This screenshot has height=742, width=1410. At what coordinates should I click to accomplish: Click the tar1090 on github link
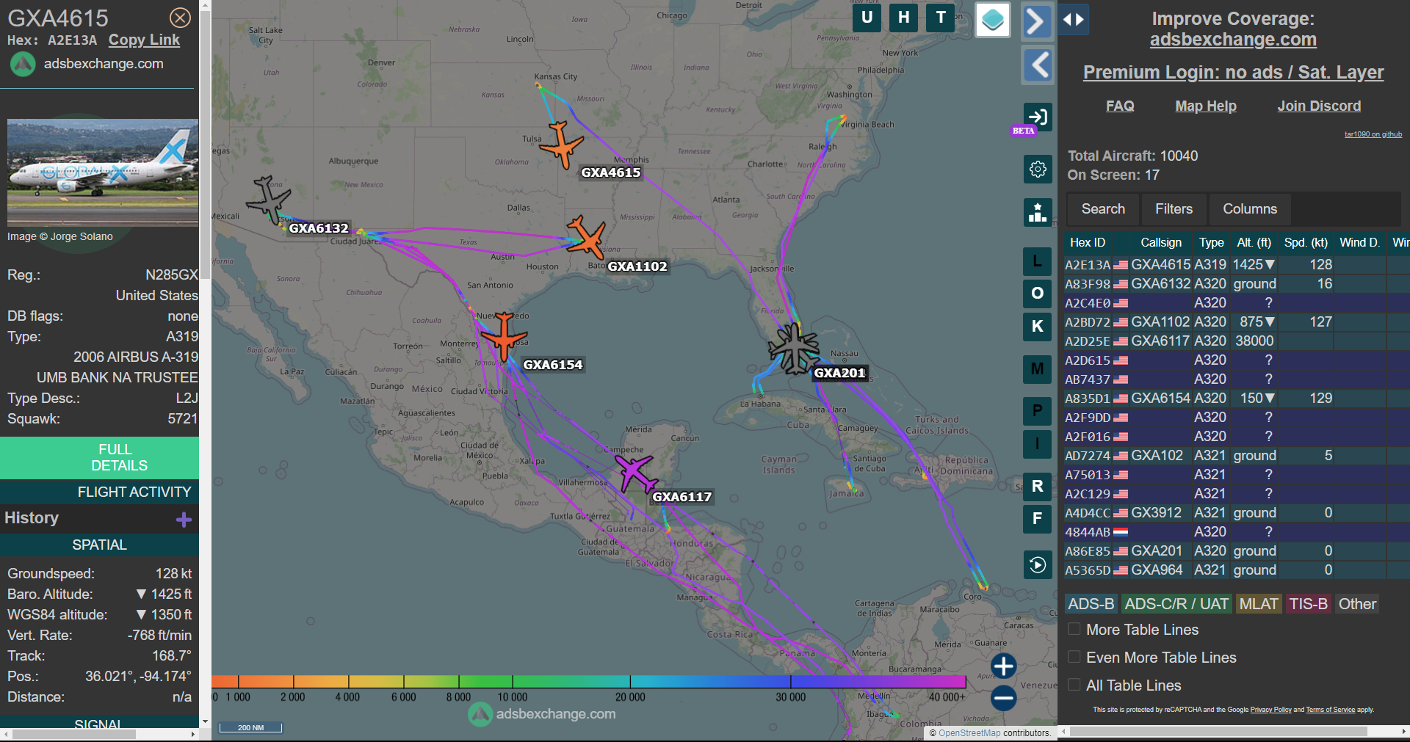(x=1373, y=134)
